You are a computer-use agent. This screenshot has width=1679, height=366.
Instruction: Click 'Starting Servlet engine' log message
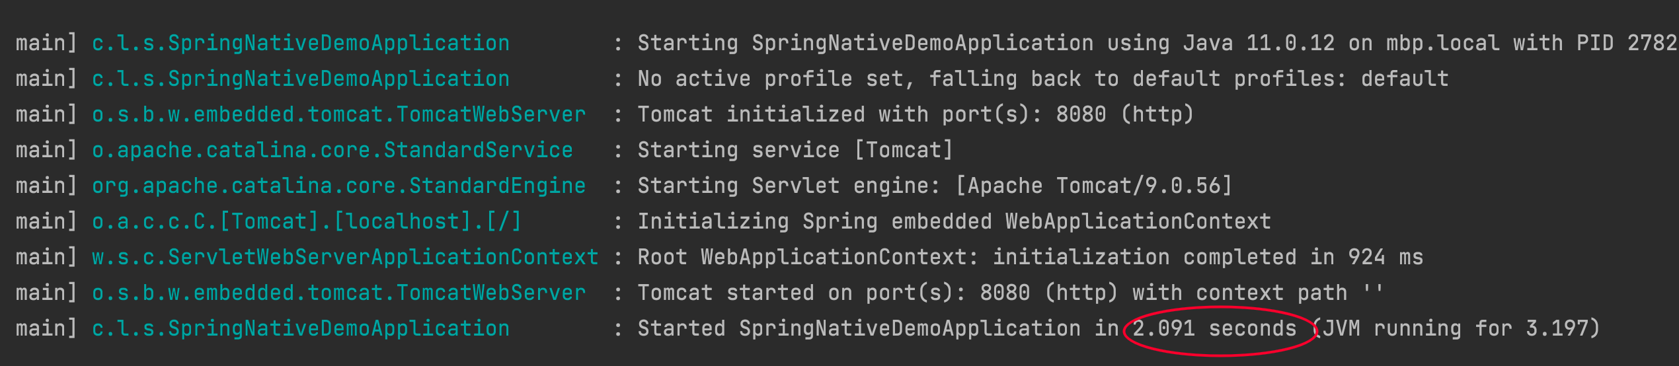click(935, 186)
